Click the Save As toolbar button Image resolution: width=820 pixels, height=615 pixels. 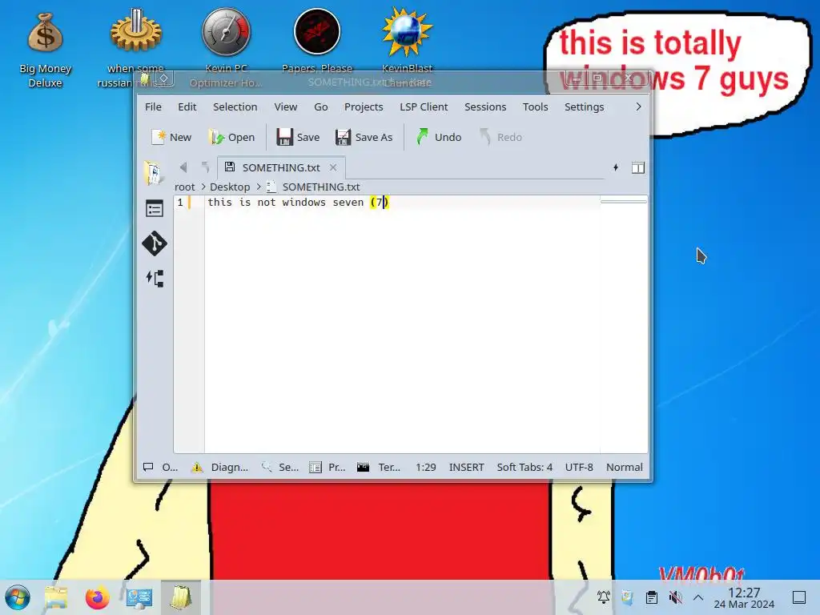tap(364, 137)
